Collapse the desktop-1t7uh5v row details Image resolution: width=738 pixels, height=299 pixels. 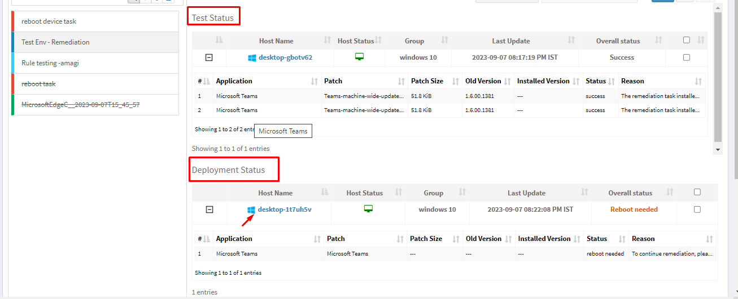pyautogui.click(x=209, y=209)
